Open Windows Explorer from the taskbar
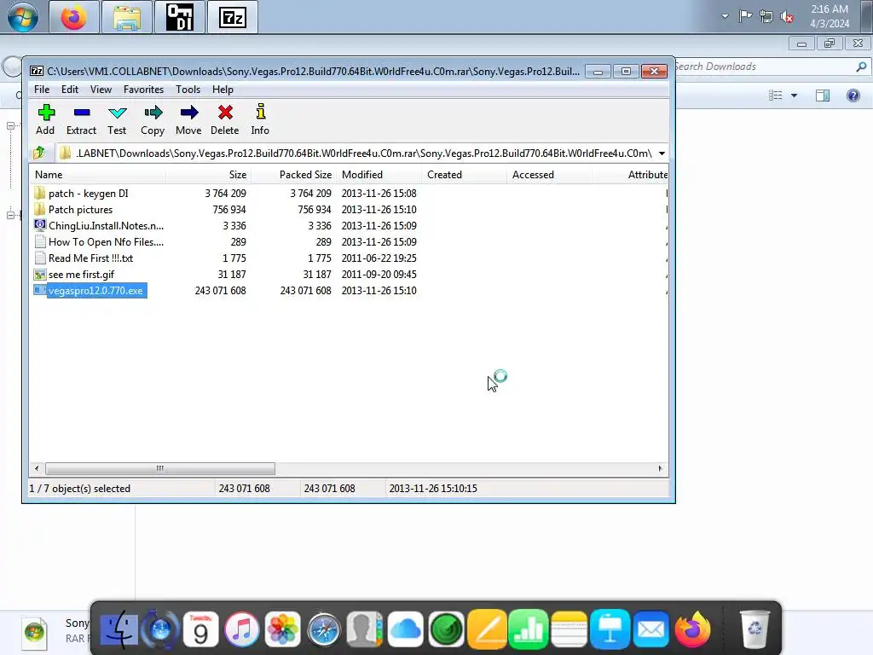The image size is (873, 655). 126,17
